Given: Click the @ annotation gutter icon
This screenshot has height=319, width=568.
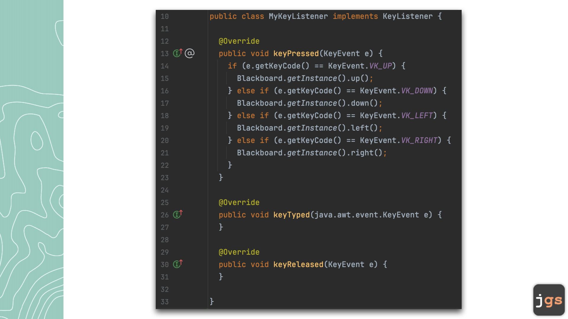Looking at the screenshot, I should (190, 53).
